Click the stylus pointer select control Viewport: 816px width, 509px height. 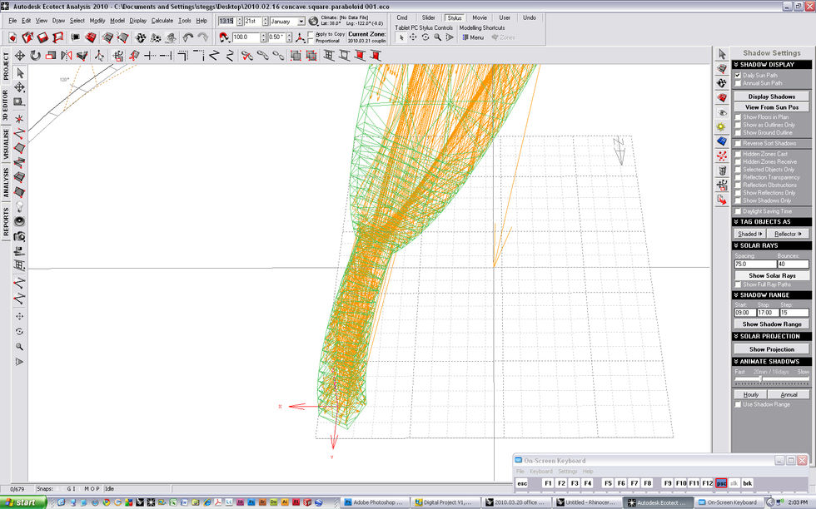point(401,37)
